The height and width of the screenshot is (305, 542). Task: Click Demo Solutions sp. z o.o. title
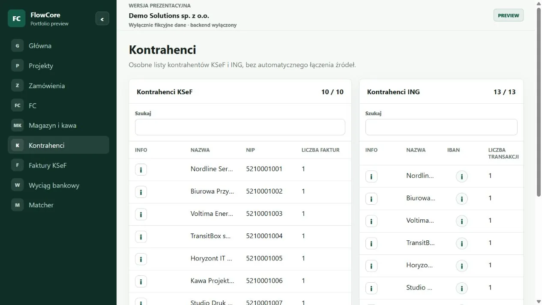pyautogui.click(x=169, y=15)
